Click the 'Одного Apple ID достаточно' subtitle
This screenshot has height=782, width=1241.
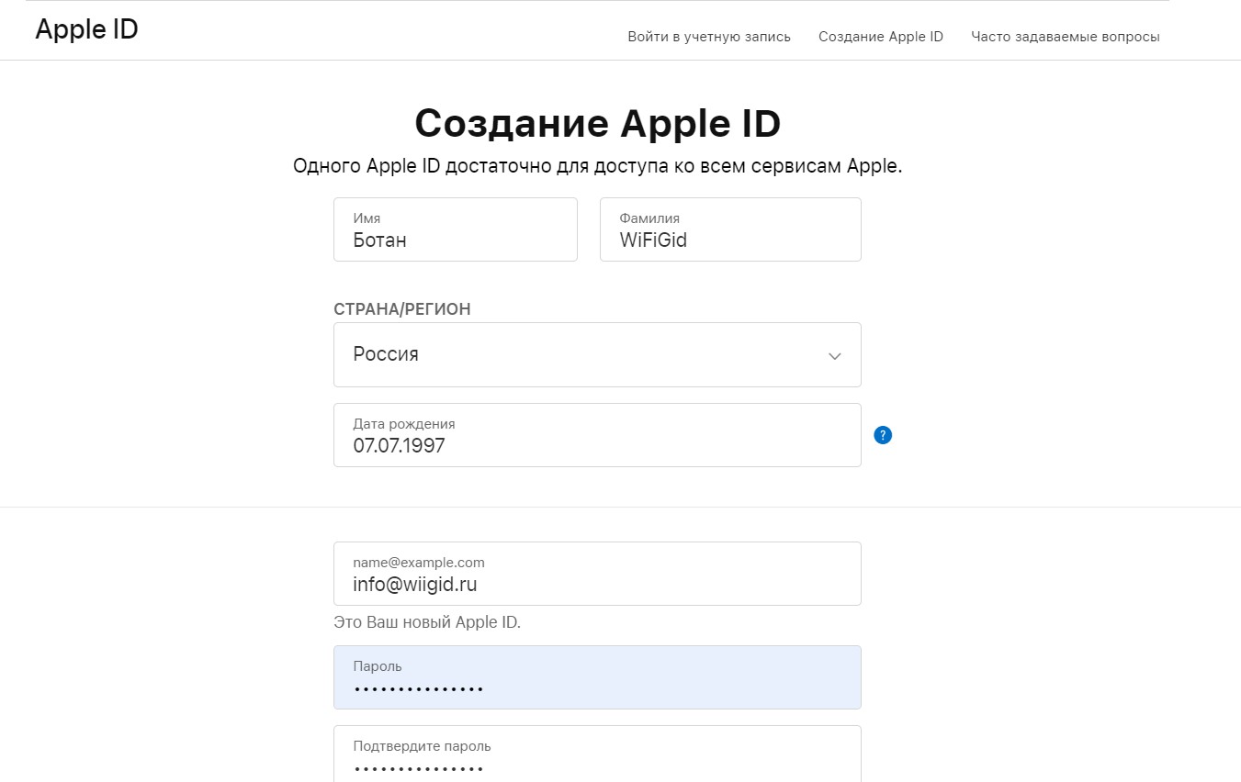[598, 166]
